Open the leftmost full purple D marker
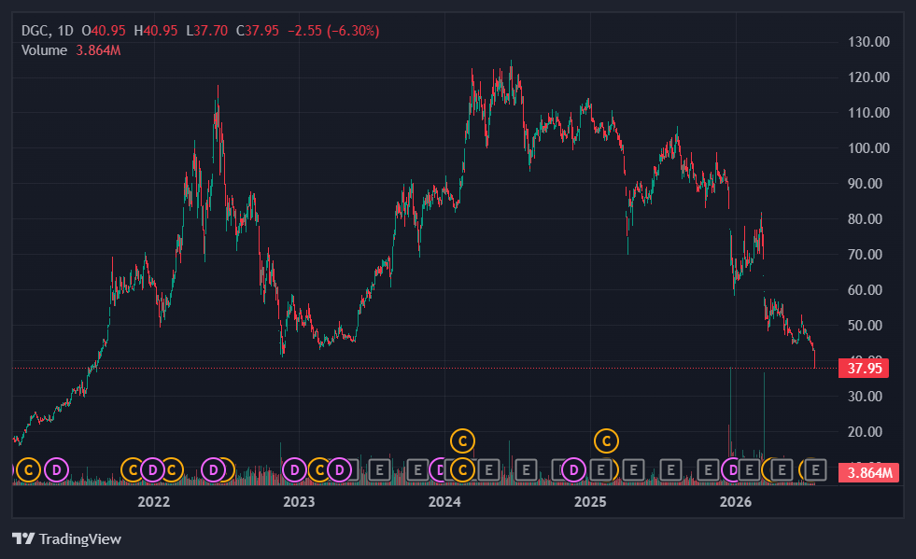Screen dimensions: 916x559 coord(57,469)
